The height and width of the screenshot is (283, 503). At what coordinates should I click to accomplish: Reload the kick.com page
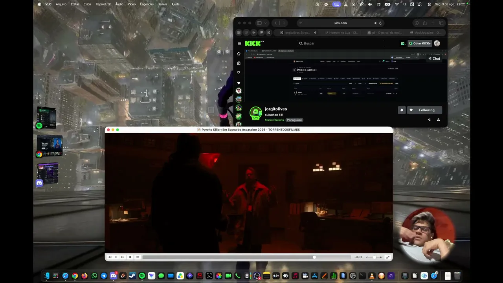(380, 23)
